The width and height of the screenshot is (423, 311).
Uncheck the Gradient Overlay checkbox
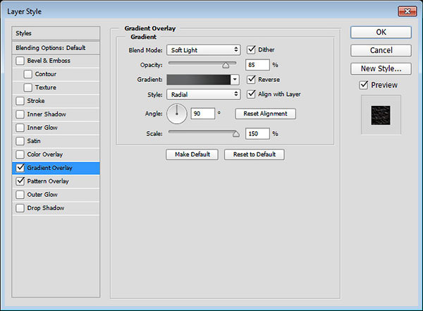point(20,168)
